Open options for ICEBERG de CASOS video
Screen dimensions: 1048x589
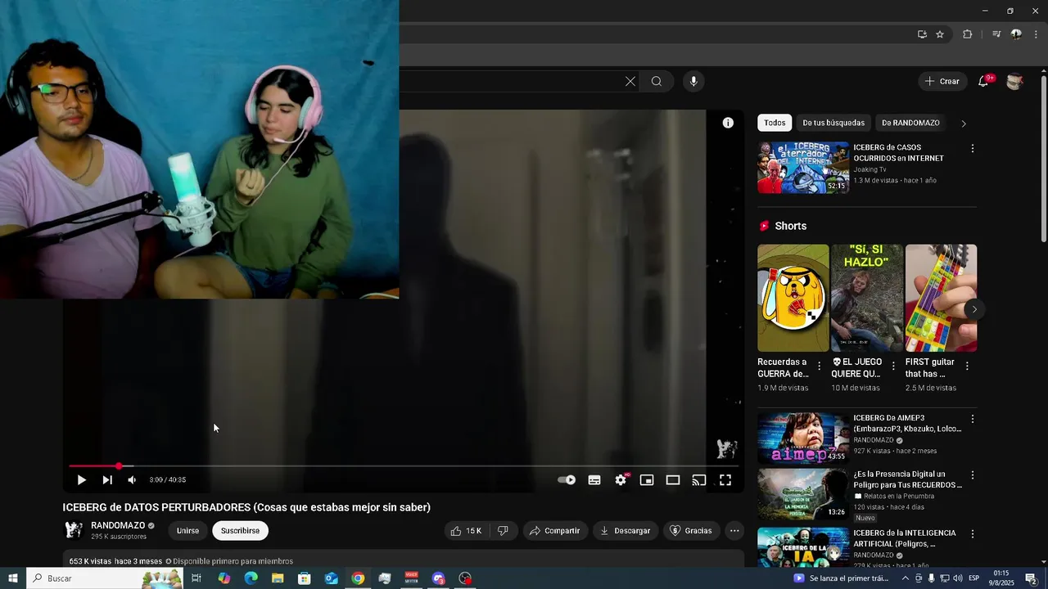tap(973, 149)
